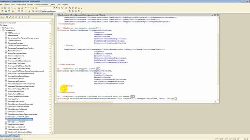Open the Справка menu

point(65,5)
